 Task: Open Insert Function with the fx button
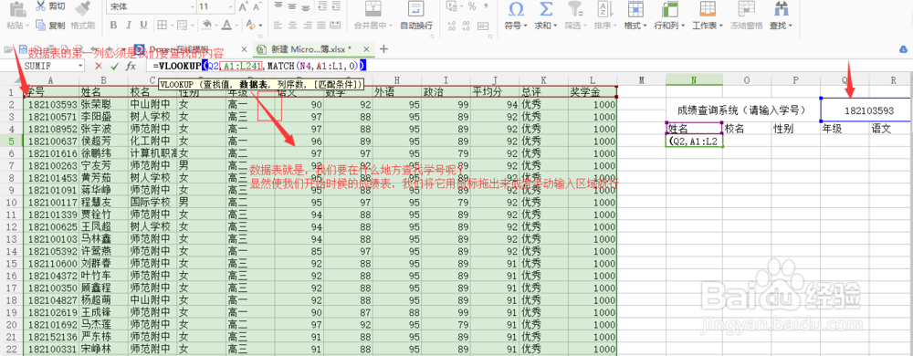(x=131, y=67)
